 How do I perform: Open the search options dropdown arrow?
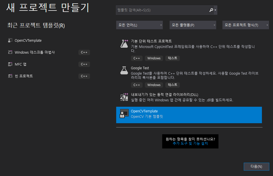click(215, 10)
